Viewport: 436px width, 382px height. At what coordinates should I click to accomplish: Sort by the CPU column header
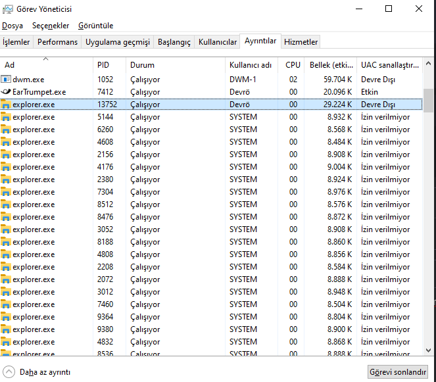point(291,65)
